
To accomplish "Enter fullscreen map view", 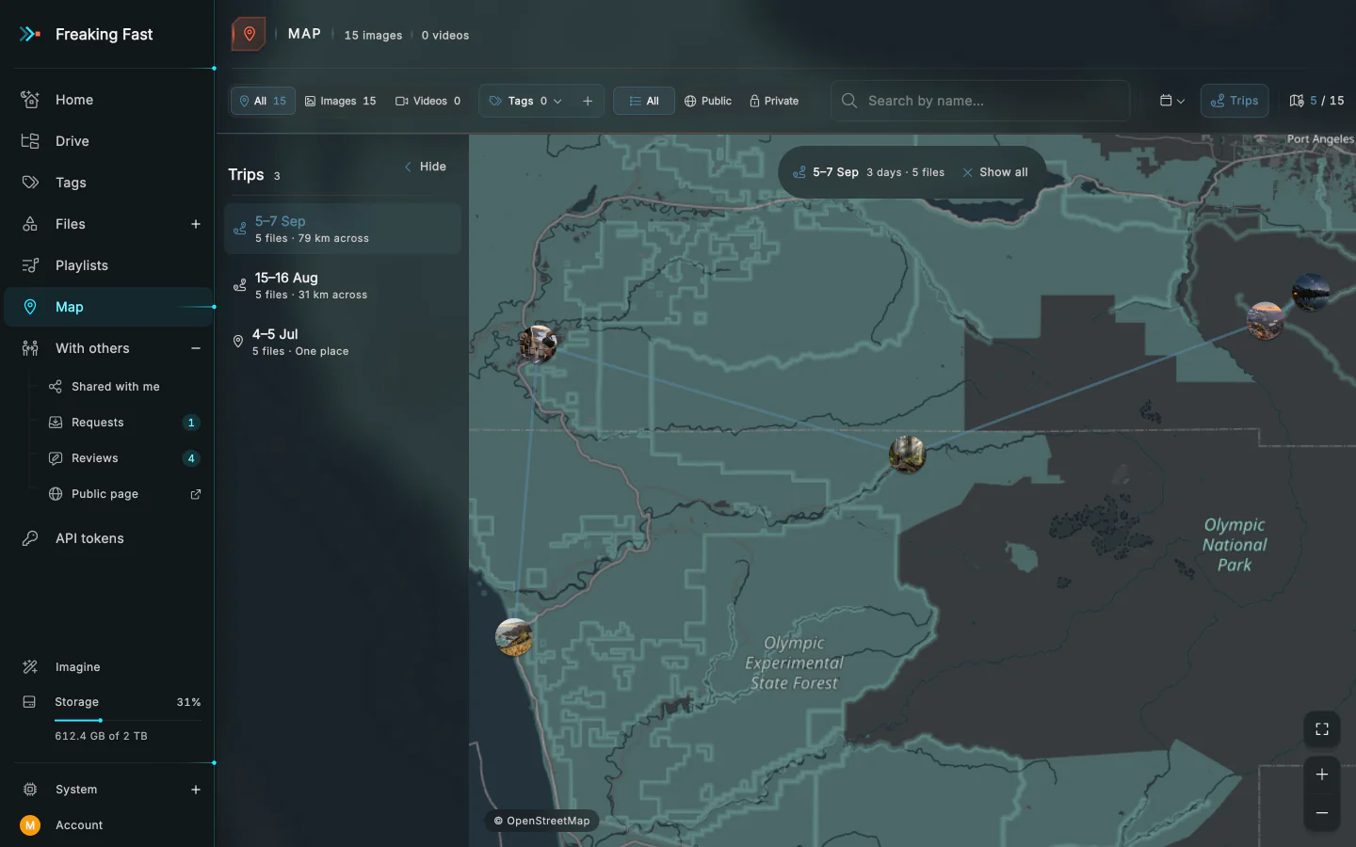I will (1322, 729).
